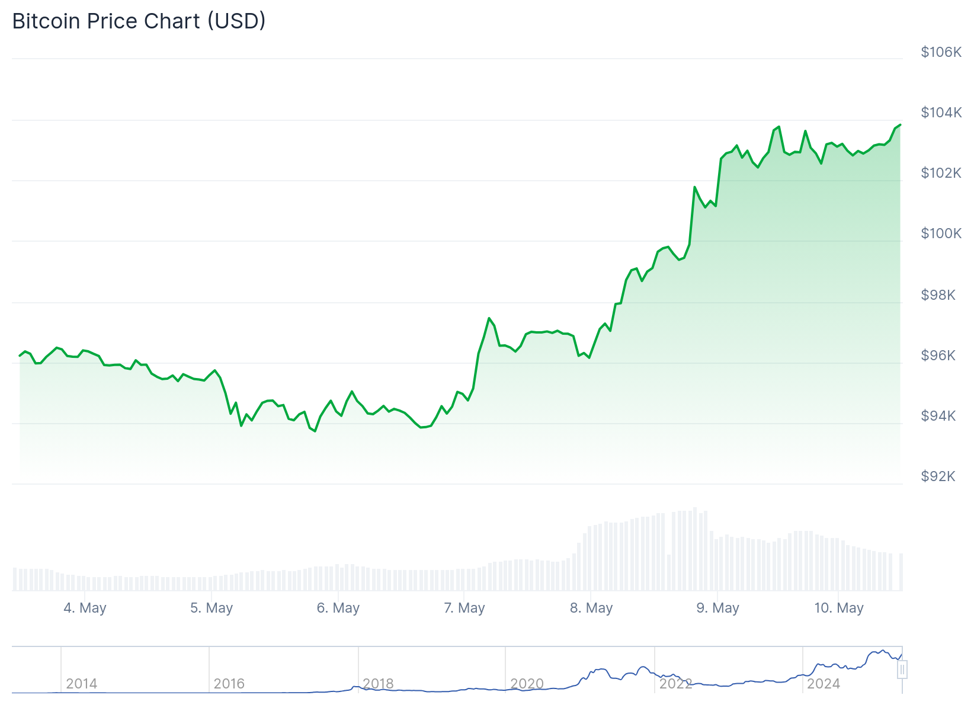Click the Bitcoin Price Chart (USD) title
The width and height of the screenshot is (974, 711).
pyautogui.click(x=139, y=21)
